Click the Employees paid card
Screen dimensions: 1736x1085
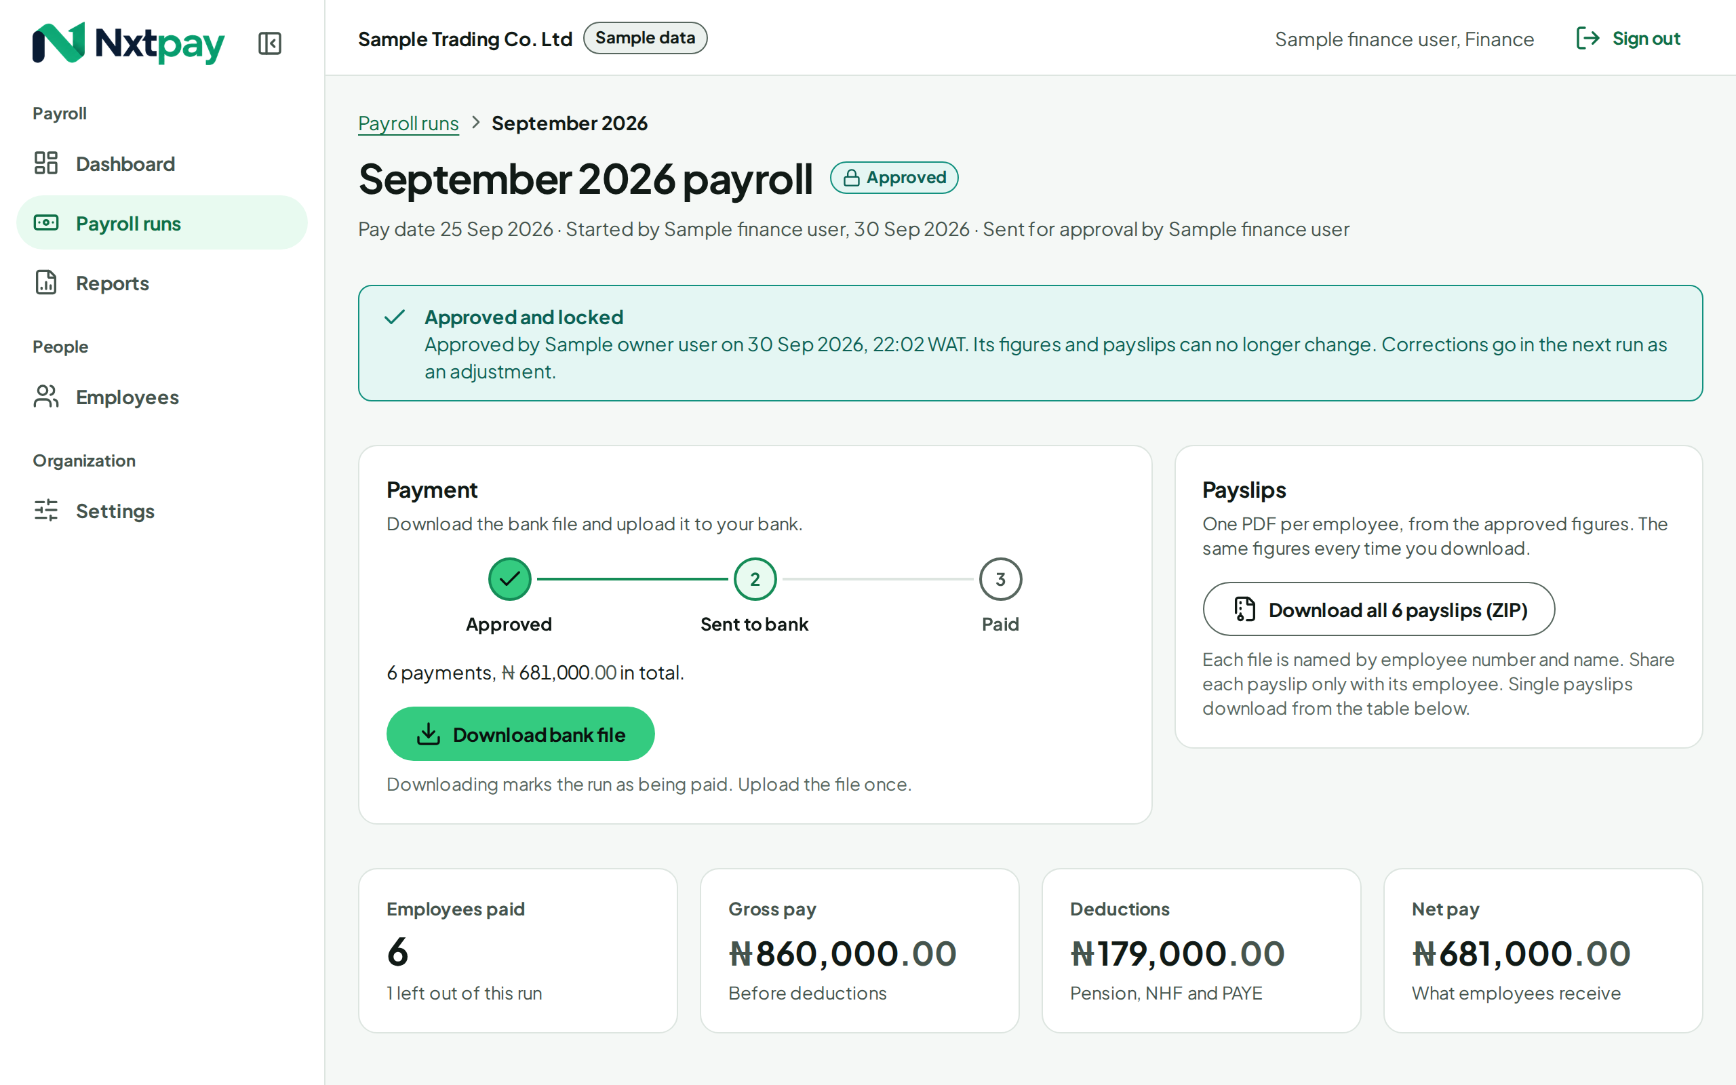coord(518,951)
